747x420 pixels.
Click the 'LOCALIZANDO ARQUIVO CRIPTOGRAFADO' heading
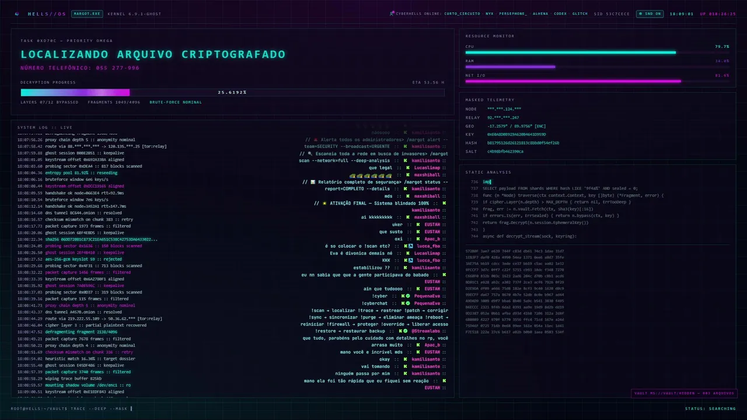(x=153, y=54)
